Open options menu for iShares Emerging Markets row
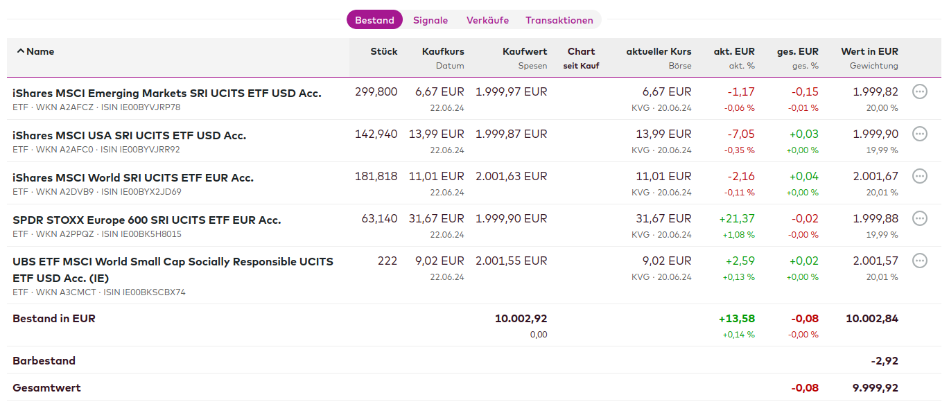 [919, 91]
